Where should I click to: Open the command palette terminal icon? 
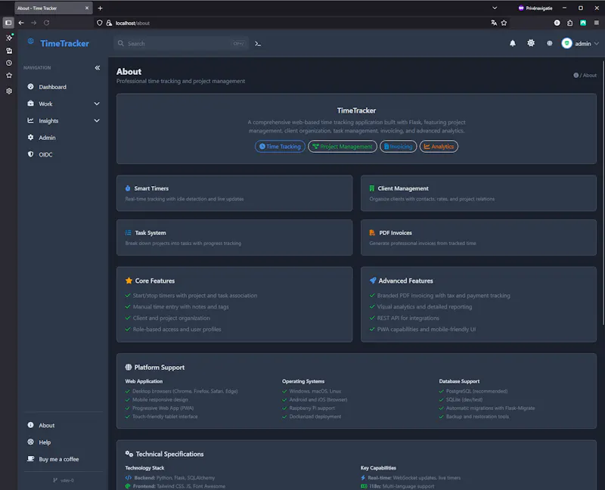pyautogui.click(x=258, y=44)
